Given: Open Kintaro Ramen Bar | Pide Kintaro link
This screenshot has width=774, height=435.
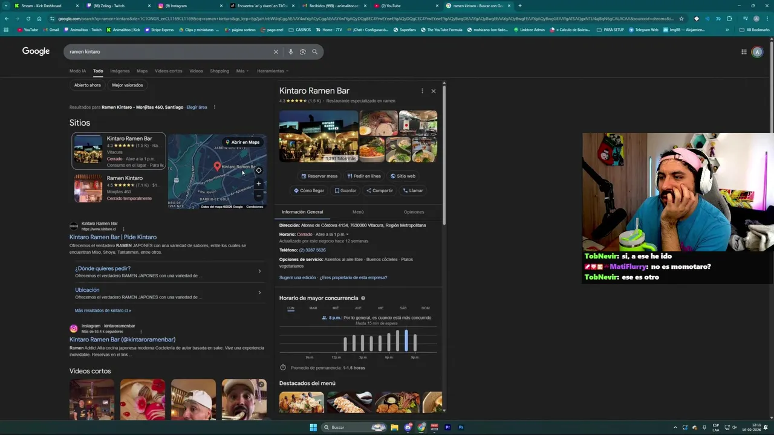Looking at the screenshot, I should (113, 237).
